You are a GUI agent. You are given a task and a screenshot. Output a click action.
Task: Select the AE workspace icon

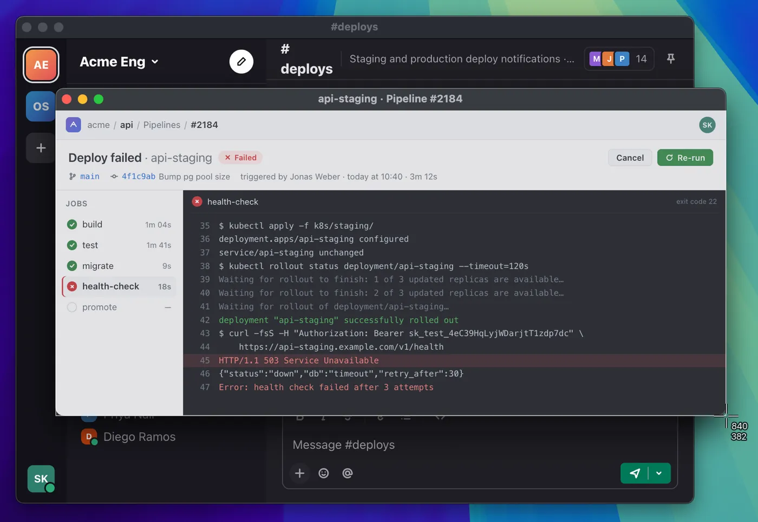tap(41, 65)
